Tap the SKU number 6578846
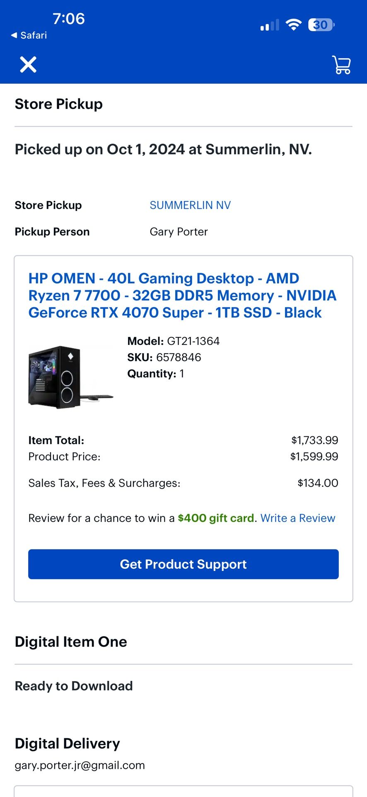The image size is (367, 797). (x=179, y=357)
